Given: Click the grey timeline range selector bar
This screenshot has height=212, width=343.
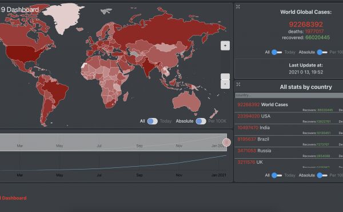Looking at the screenshot, I should (113, 142).
